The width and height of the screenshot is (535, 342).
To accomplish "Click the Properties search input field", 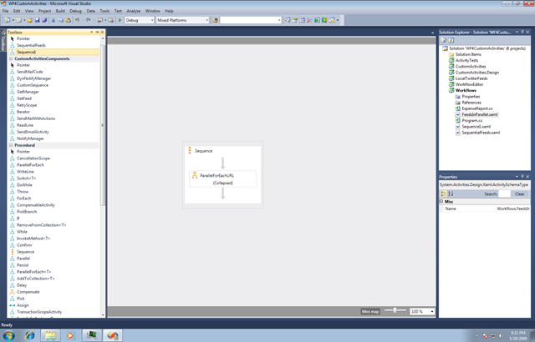I will (504, 194).
